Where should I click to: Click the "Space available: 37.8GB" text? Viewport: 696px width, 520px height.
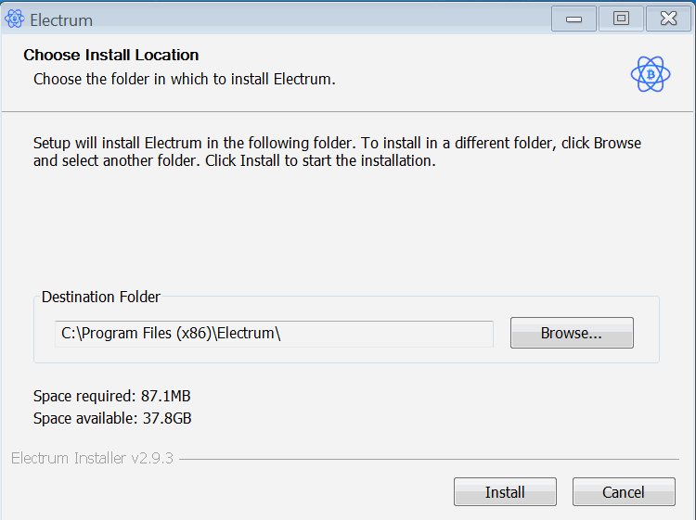pyautogui.click(x=113, y=418)
